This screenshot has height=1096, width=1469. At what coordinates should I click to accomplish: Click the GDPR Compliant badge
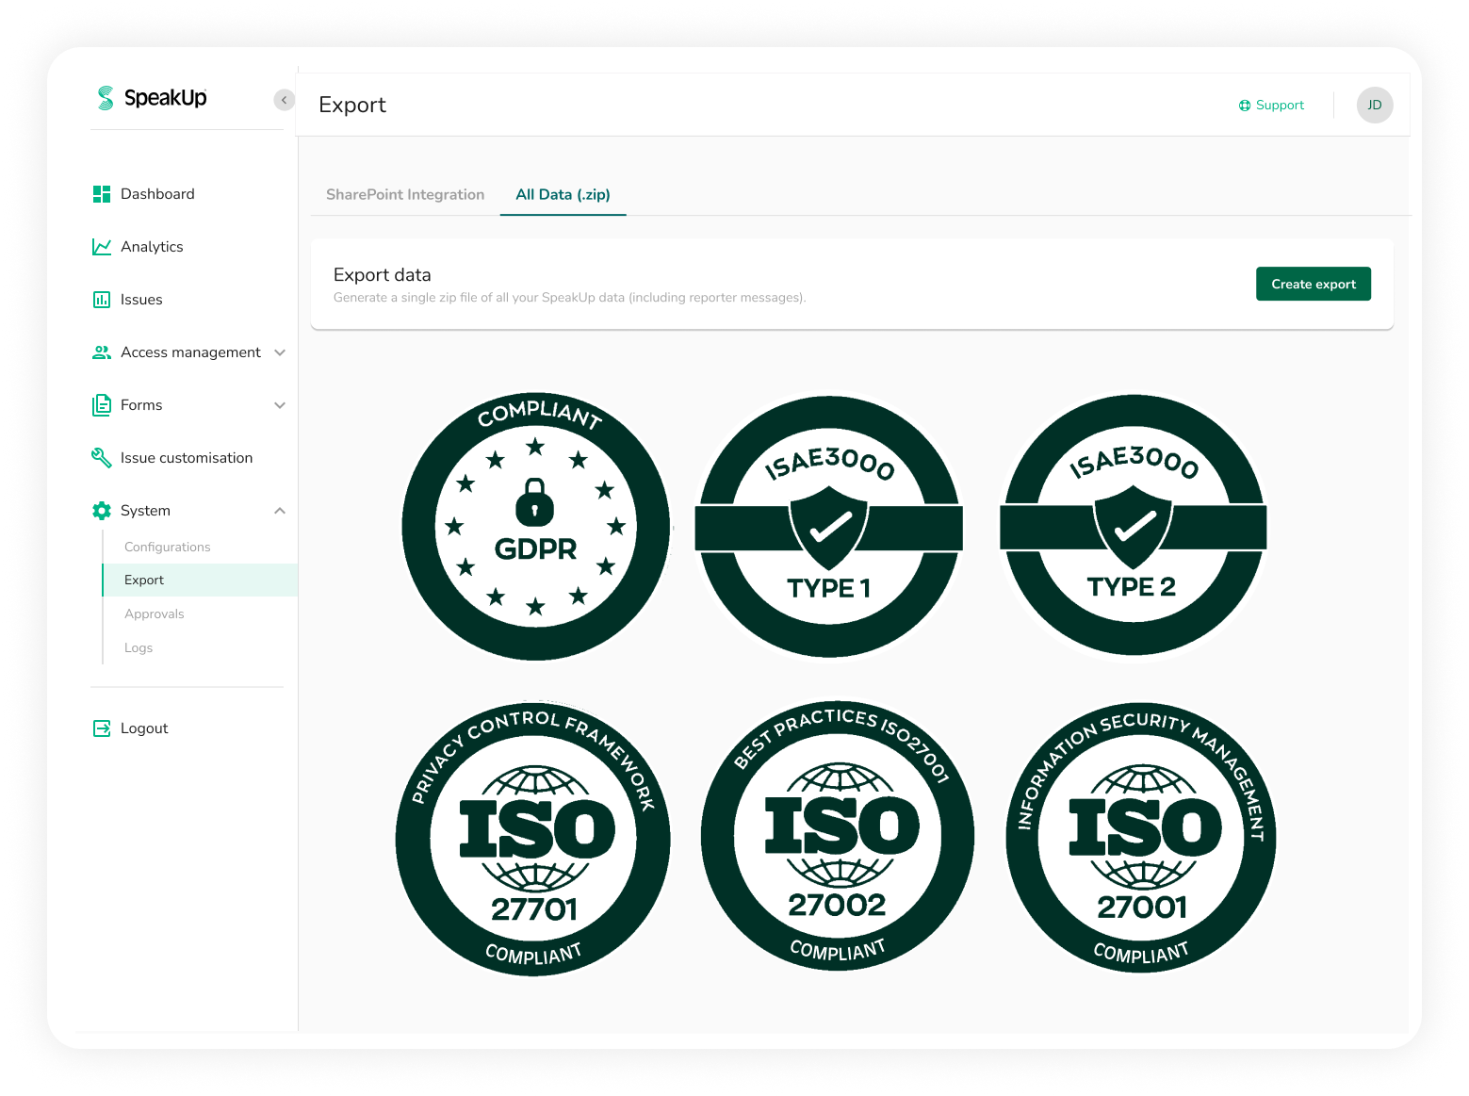[536, 527]
